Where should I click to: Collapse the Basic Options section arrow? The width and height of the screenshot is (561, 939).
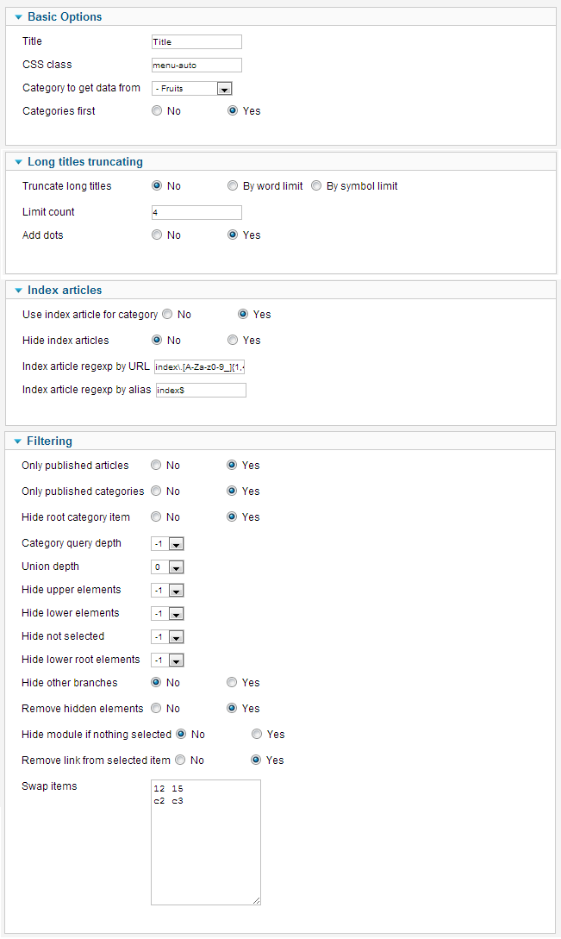tap(19, 17)
